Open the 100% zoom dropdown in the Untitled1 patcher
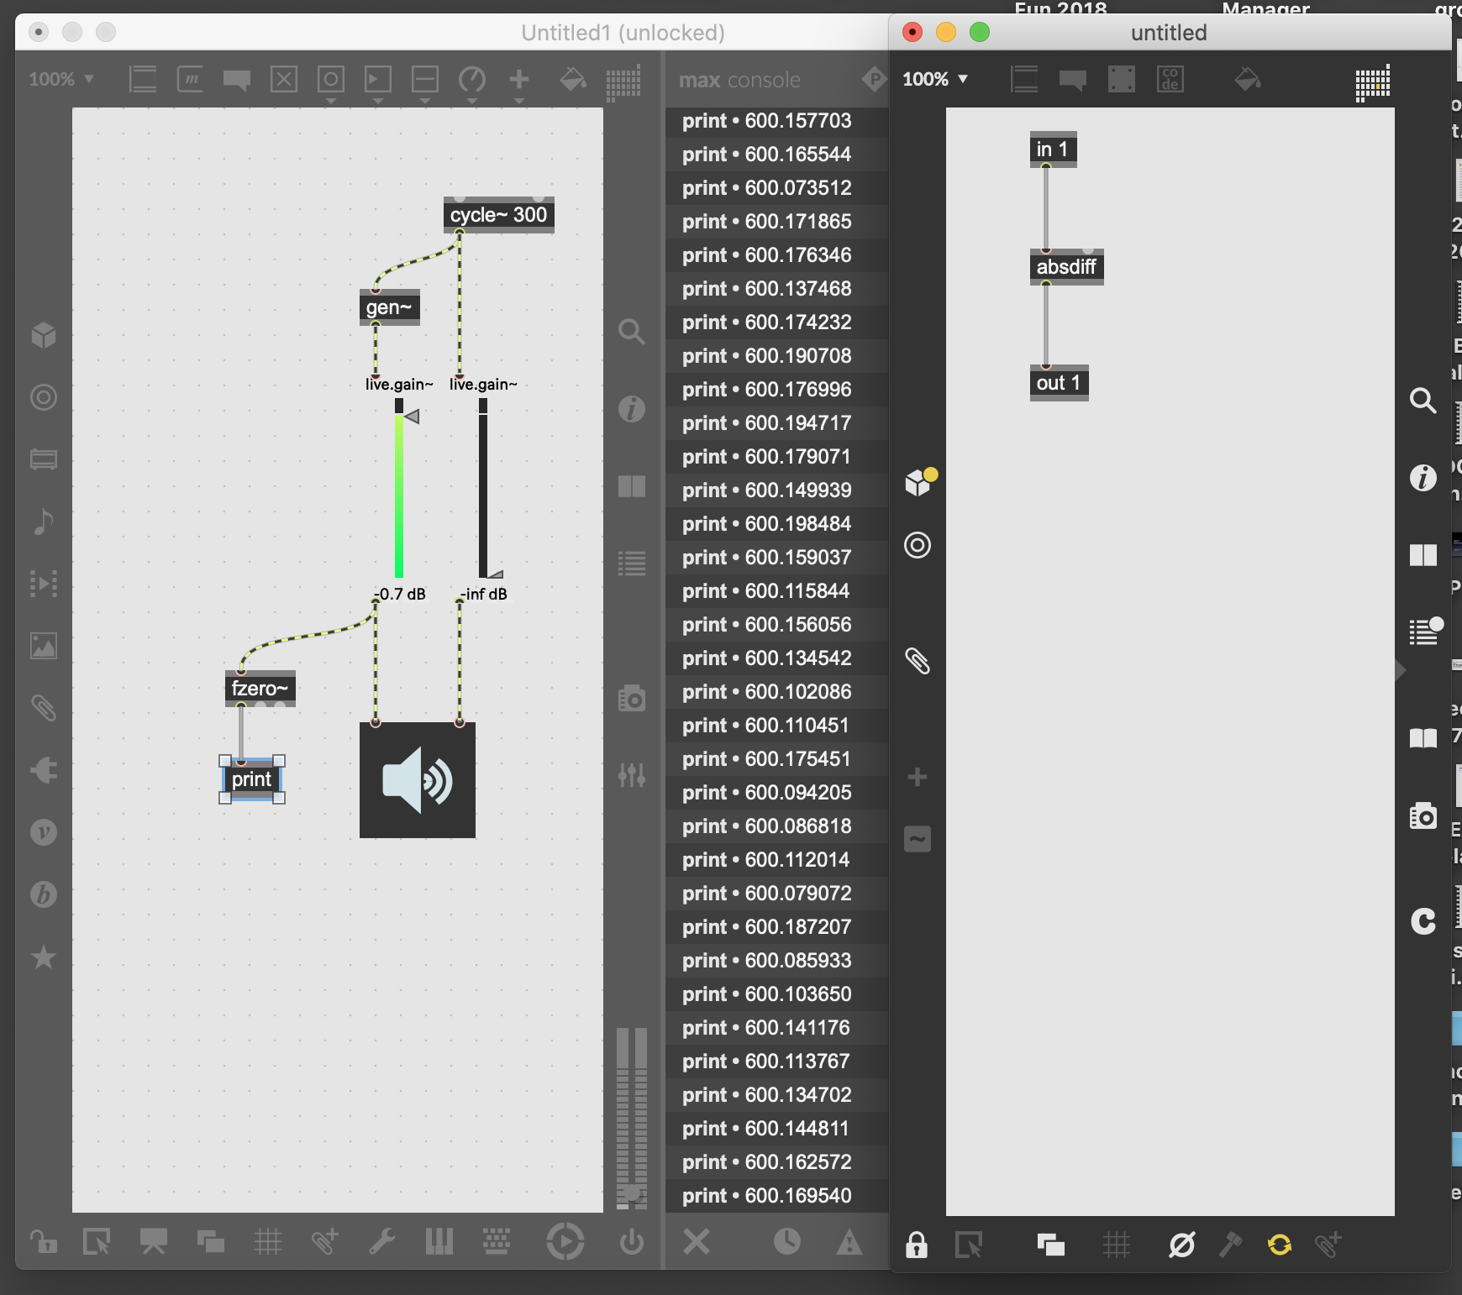The height and width of the screenshot is (1295, 1462). [61, 79]
